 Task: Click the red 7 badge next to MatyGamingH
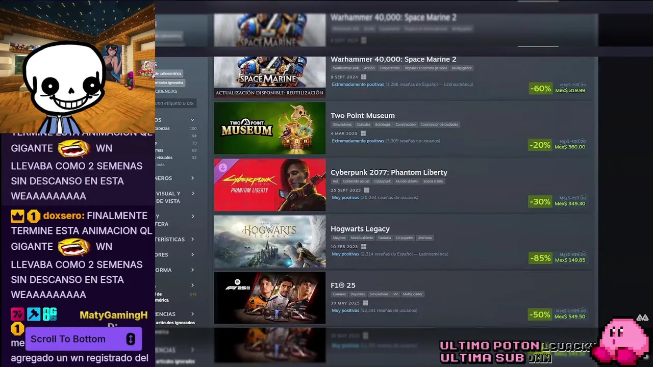click(18, 314)
